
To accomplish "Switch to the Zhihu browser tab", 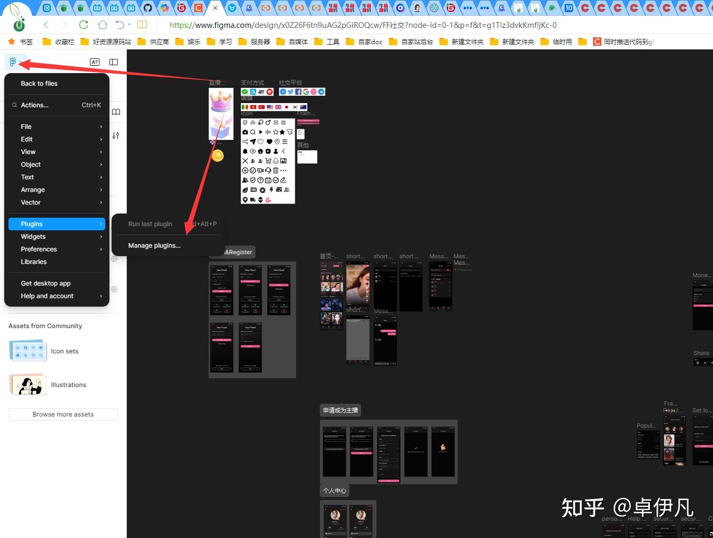I will click(x=568, y=8).
